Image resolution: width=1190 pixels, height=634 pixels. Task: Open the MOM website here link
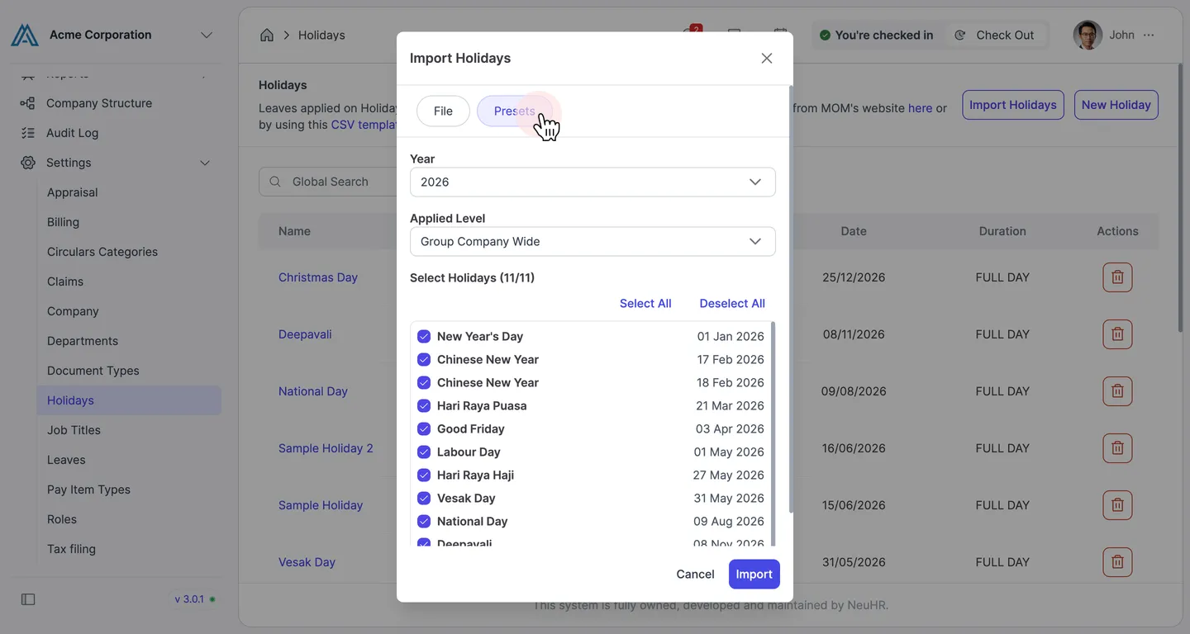pos(920,108)
